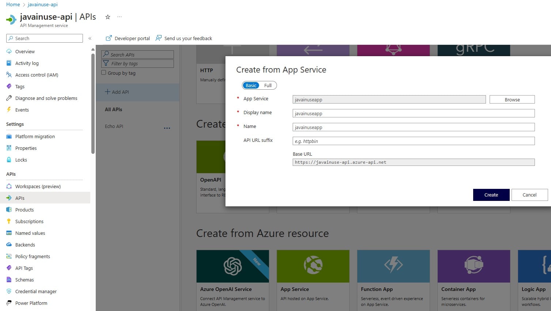Viewport: 551px width, 311px height.
Task: Click the Backends cloud icon
Action: click(x=9, y=245)
